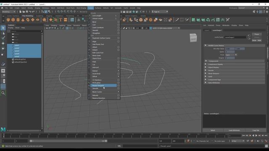Click the new scene icon in status line
The width and height of the screenshot is (269, 151).
point(20,12)
